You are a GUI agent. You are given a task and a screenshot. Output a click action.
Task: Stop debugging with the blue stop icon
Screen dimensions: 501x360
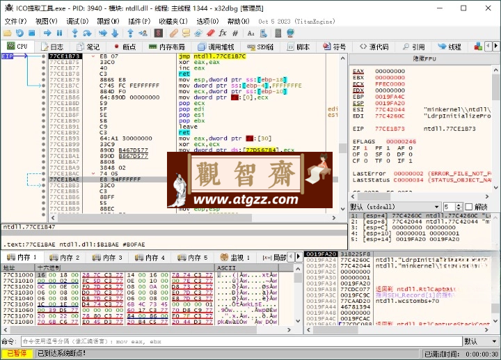pyautogui.click(x=31, y=33)
